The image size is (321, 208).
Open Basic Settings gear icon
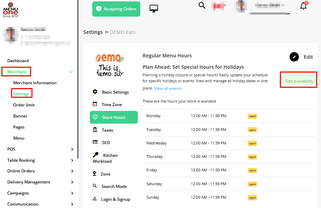click(x=95, y=92)
